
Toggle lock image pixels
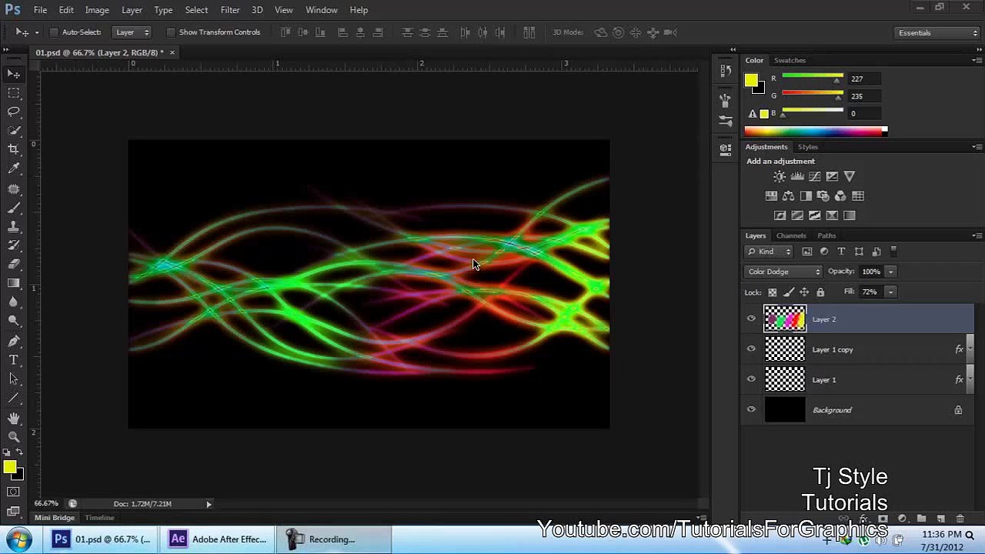(788, 292)
